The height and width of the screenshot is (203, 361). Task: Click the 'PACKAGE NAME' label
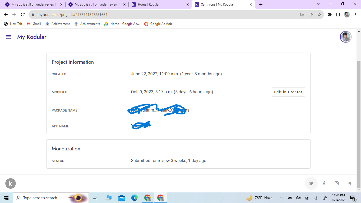(64, 110)
